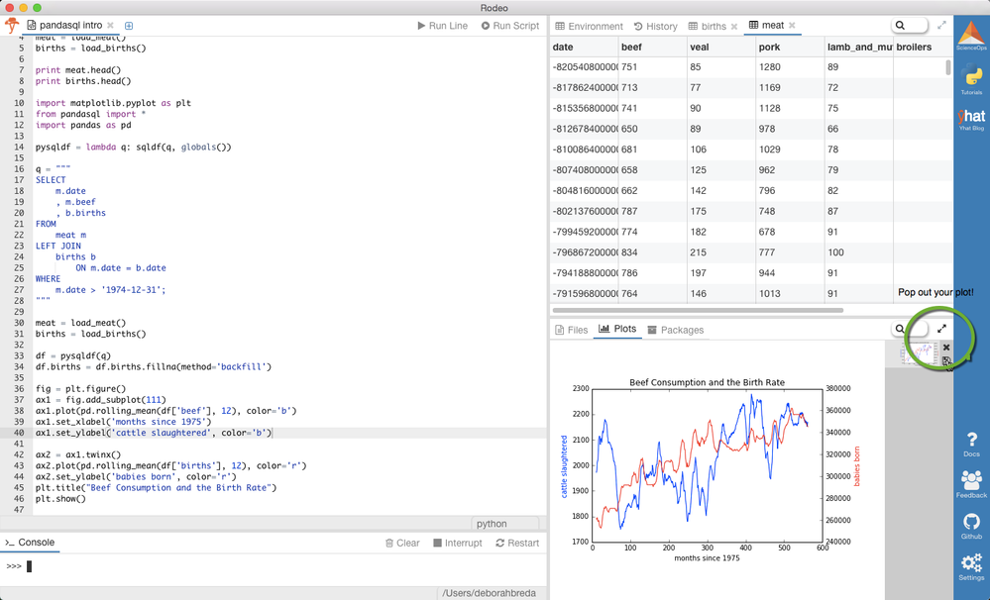The width and height of the screenshot is (990, 600).
Task: Open Python Tutorials in the sidebar
Action: coord(971,79)
